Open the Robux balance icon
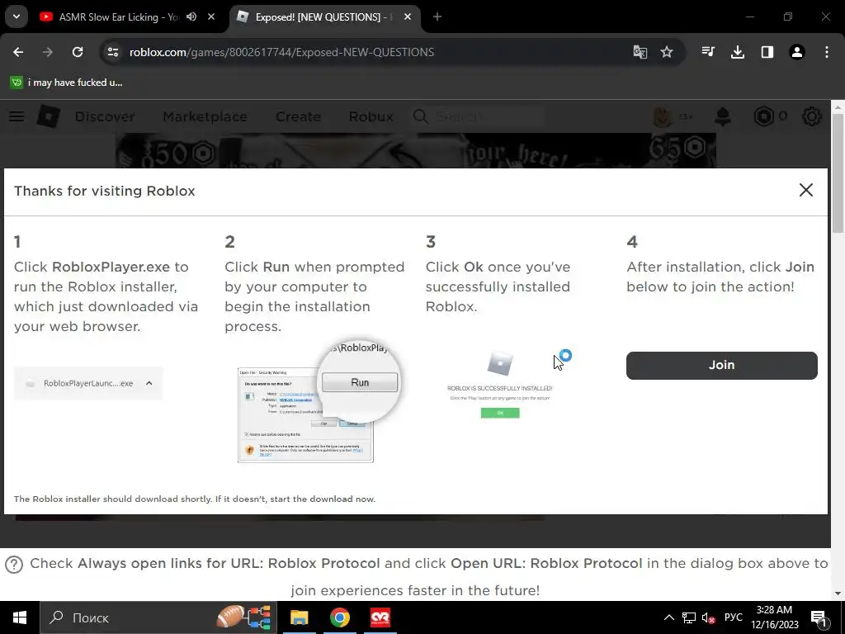Viewport: 845px width, 634px height. tap(763, 116)
